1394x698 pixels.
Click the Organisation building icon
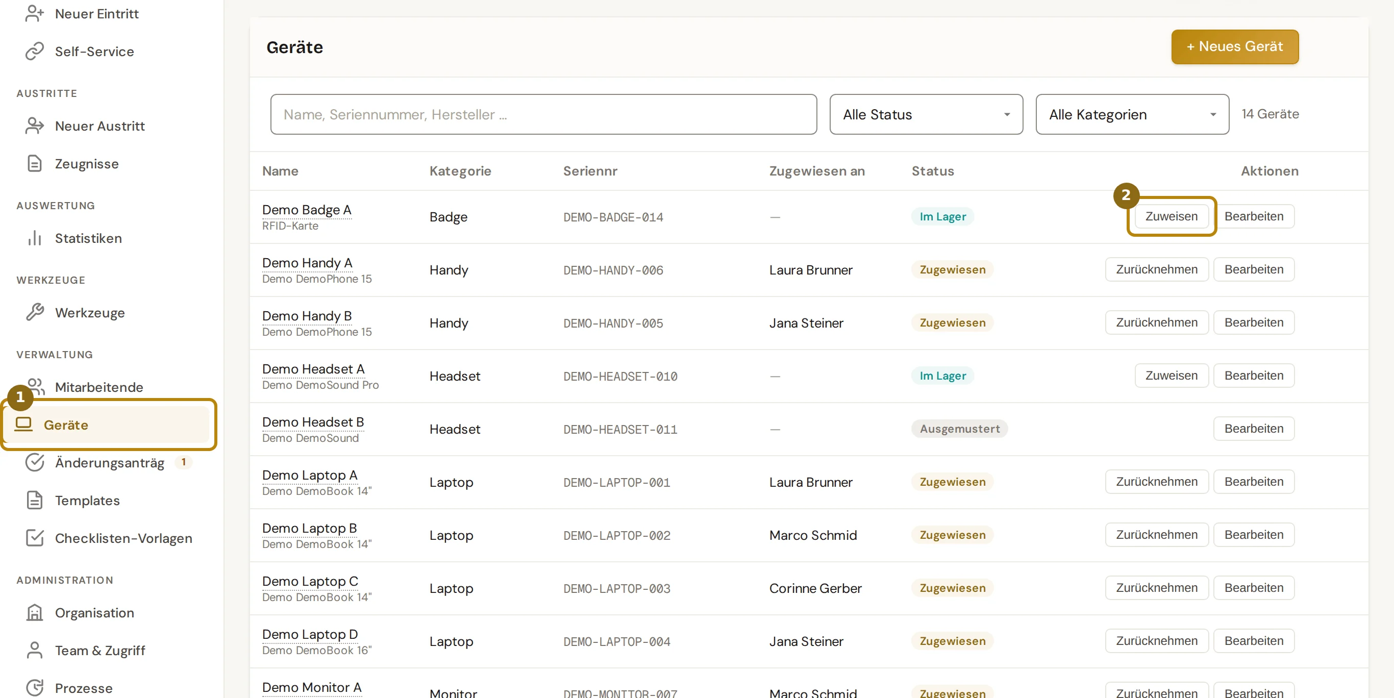tap(35, 612)
